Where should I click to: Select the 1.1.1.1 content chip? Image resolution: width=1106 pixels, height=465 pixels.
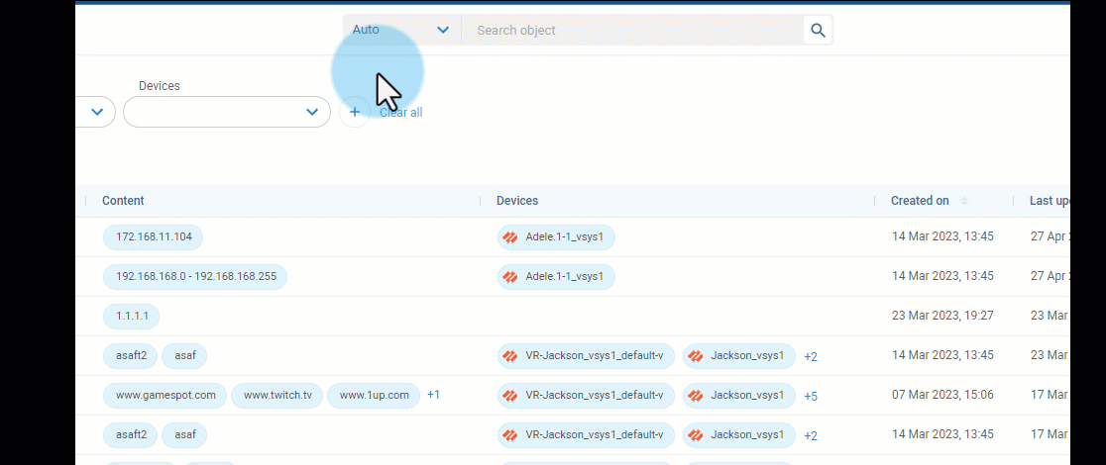point(131,317)
